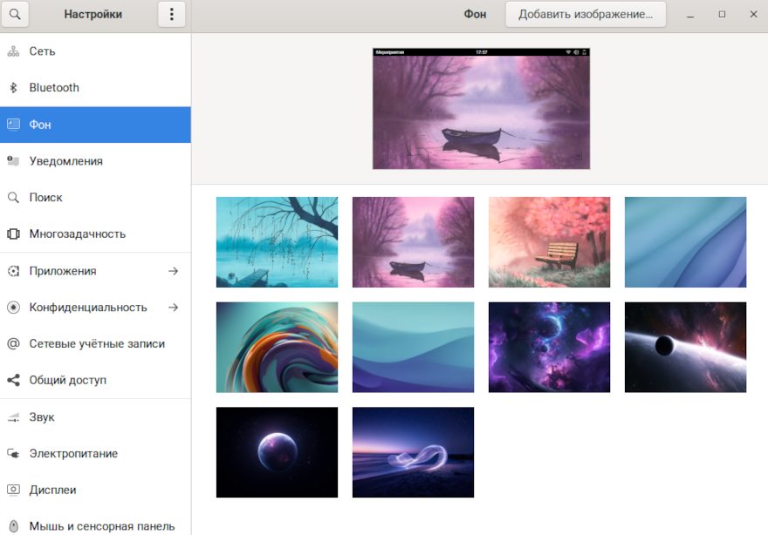Click the Bluetooth icon in sidebar

click(x=13, y=88)
